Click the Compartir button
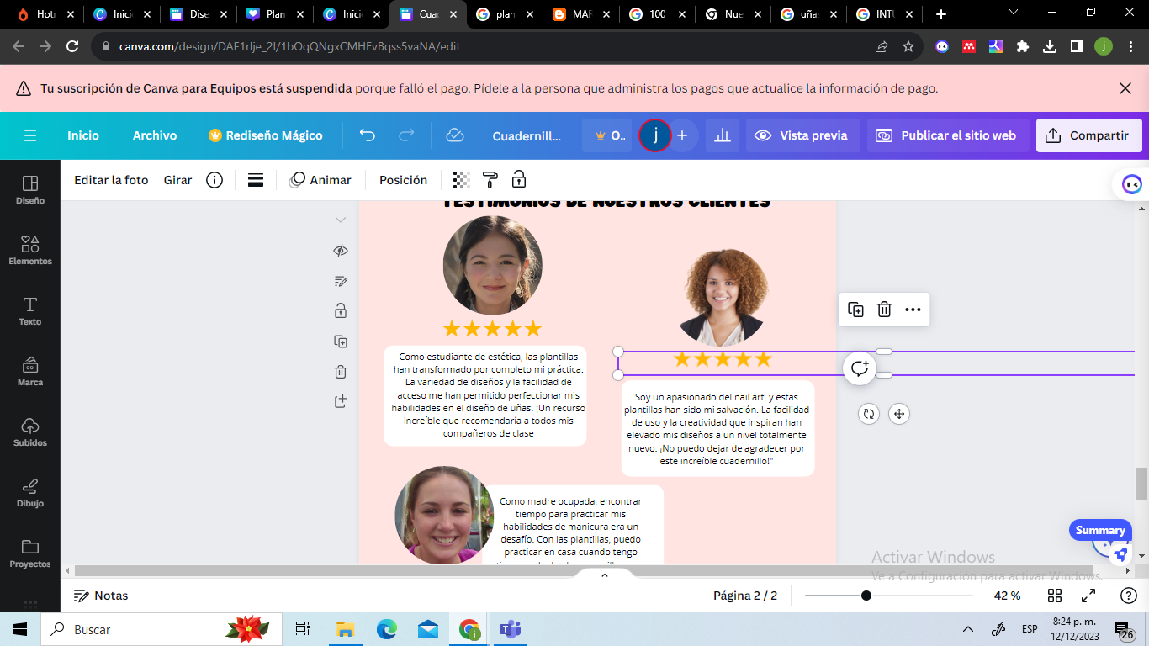 click(x=1088, y=135)
